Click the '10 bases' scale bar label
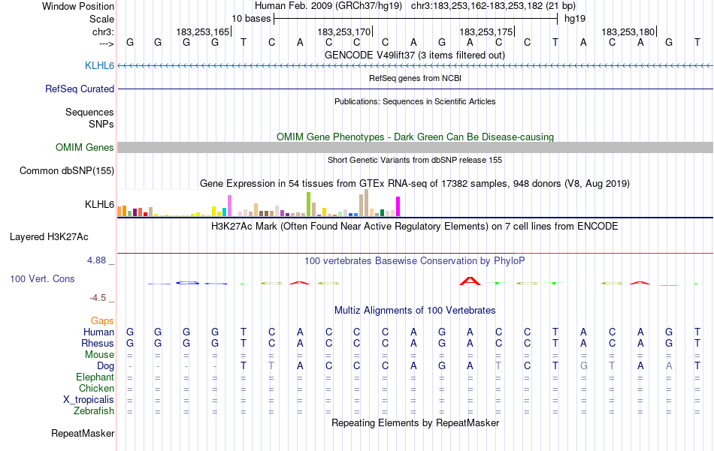Image resolution: width=714 pixels, height=451 pixels. click(251, 19)
